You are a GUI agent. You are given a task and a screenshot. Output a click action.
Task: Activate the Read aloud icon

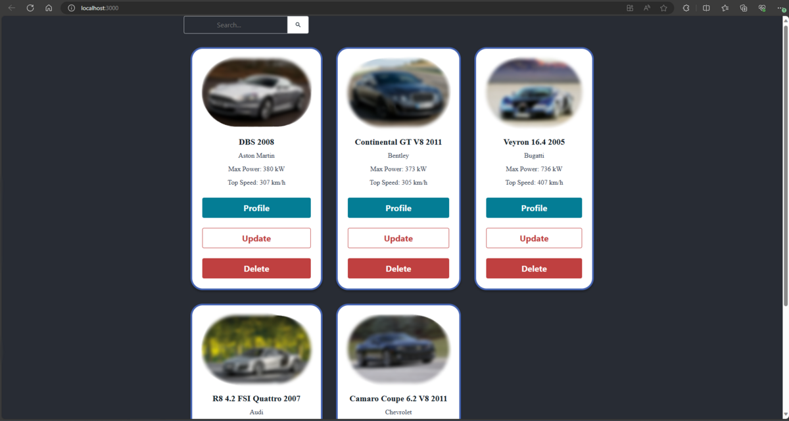tap(647, 8)
